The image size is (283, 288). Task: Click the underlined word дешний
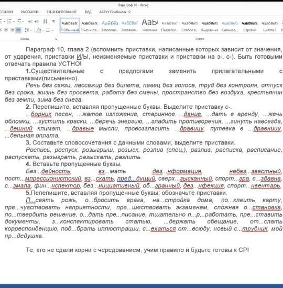[21, 128]
